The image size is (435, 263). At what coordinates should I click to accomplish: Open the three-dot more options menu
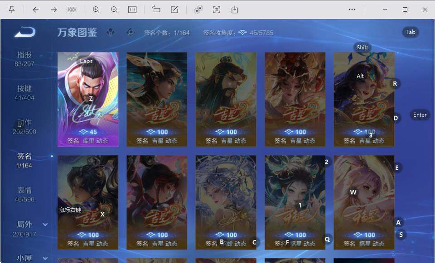tap(352, 10)
